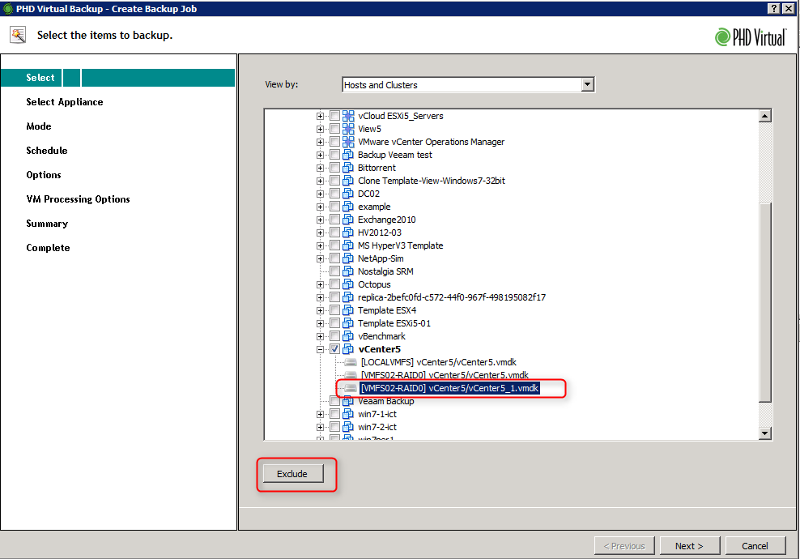Click the Cancel button
This screenshot has height=559, width=800.
pos(755,546)
